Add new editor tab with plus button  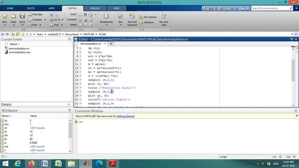(111, 44)
